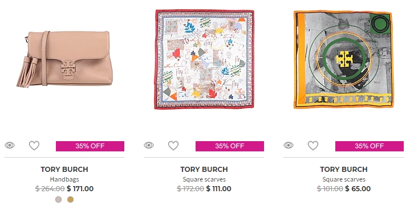Click the 35% OFF badge on the middle scarf
The height and width of the screenshot is (210, 414).
point(230,146)
